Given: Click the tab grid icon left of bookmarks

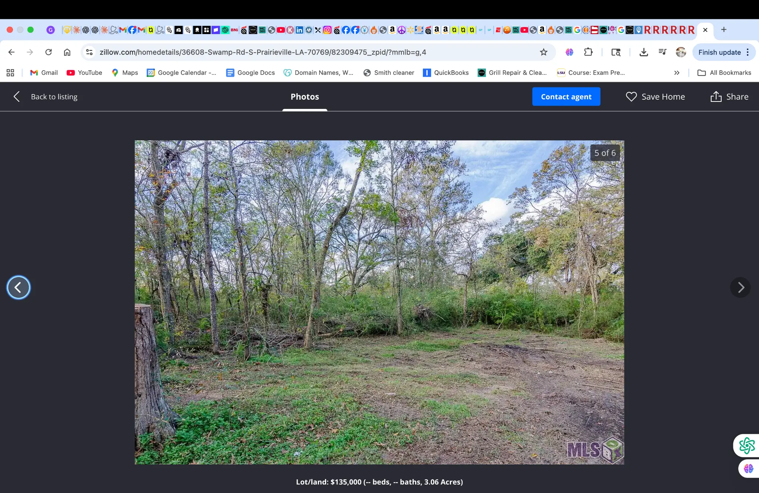Looking at the screenshot, I should click(10, 73).
